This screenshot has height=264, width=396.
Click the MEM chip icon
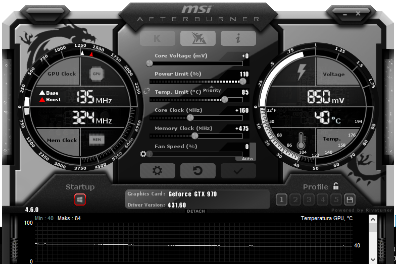click(x=96, y=140)
